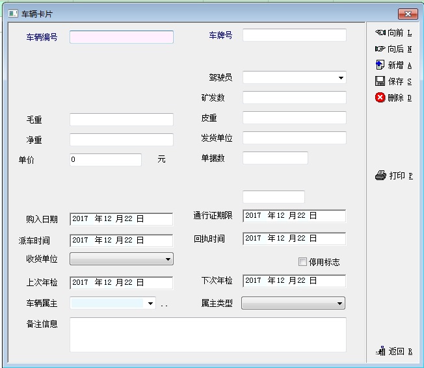Click the 保存 floppy disk save icon
424x368 pixels.
click(x=380, y=81)
